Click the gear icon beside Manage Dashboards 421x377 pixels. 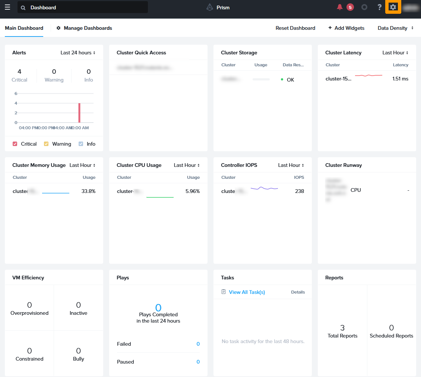(x=58, y=28)
